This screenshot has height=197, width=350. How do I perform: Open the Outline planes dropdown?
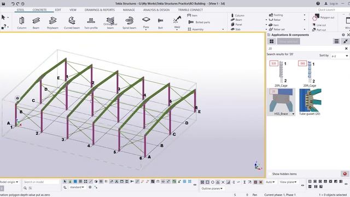tap(212, 188)
